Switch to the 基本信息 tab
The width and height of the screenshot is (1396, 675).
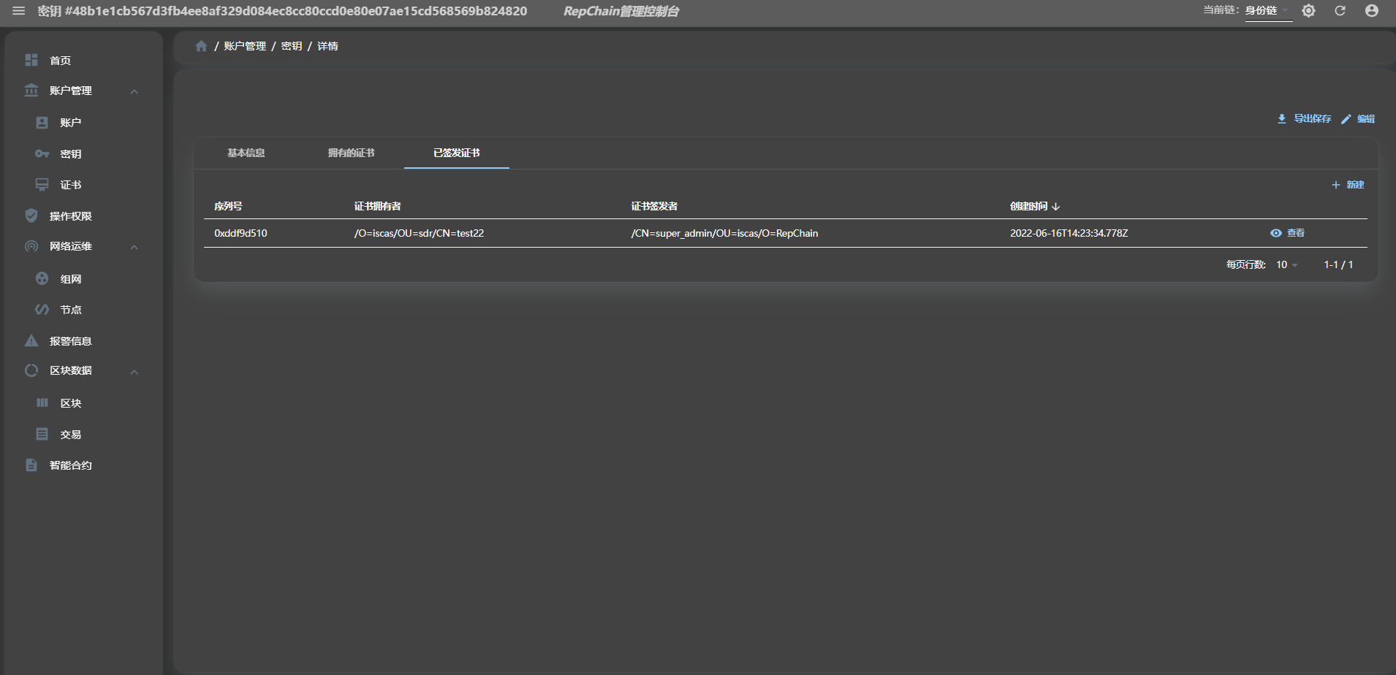tap(246, 153)
